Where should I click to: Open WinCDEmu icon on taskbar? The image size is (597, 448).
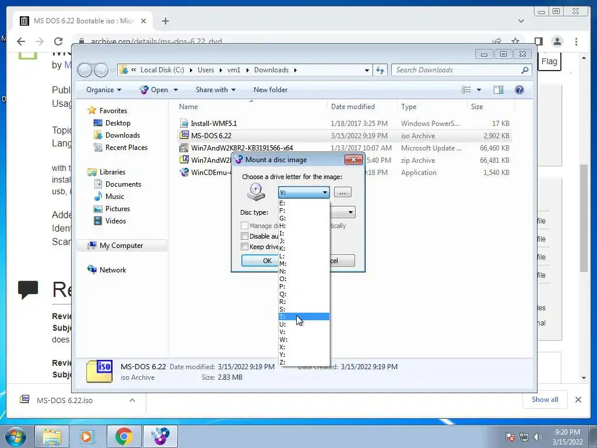coord(160,436)
